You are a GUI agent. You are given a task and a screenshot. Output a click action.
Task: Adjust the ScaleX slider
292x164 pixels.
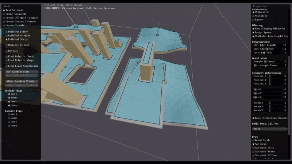(x=270, y=89)
